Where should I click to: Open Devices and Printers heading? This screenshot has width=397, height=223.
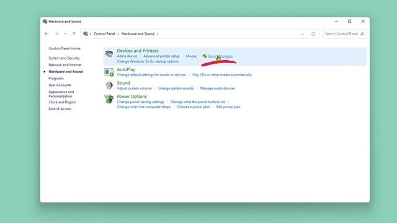pyautogui.click(x=138, y=51)
